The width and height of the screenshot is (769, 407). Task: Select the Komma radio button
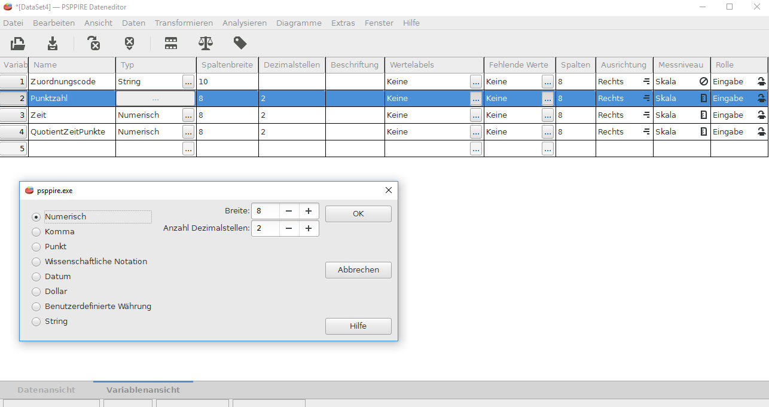coord(36,232)
